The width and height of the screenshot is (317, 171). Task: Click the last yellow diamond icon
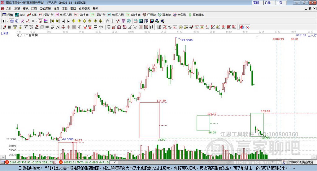[x=101, y=21]
